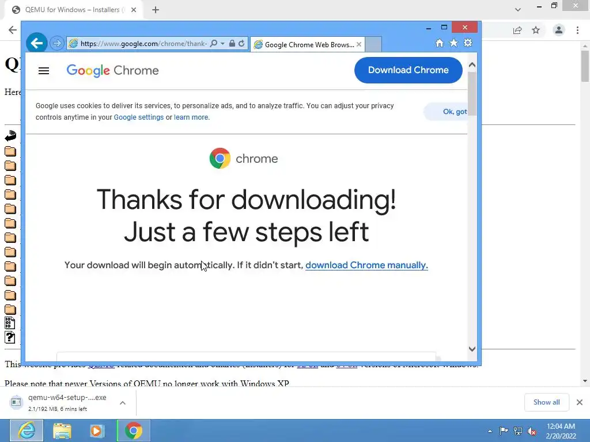Click the security lock icon in IE address bar
Image resolution: width=590 pixels, height=442 pixels.
pos(232,44)
